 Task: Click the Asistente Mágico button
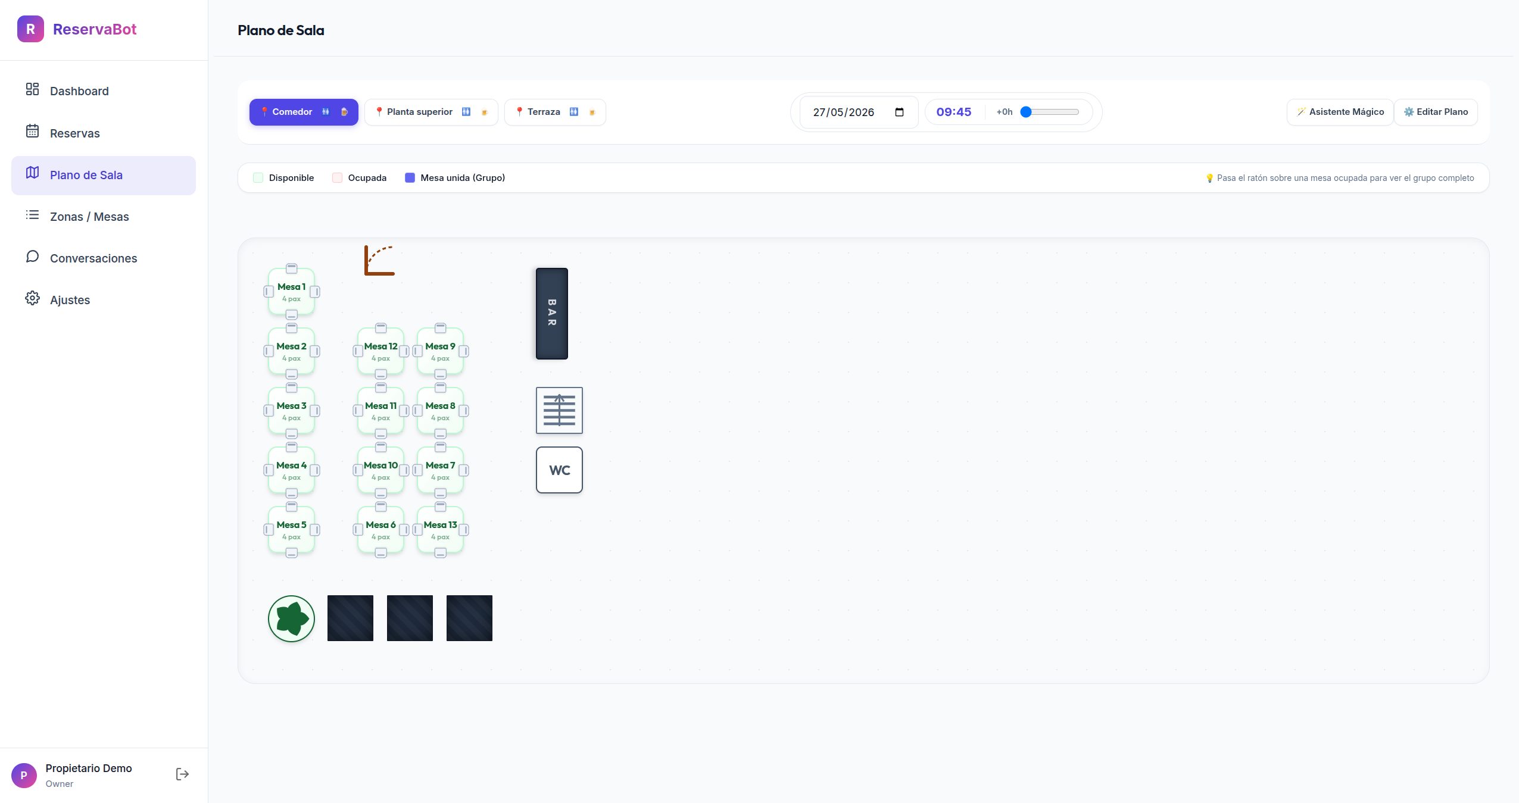[x=1340, y=112]
